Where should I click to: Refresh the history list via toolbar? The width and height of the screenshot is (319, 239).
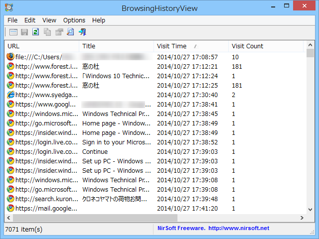pyautogui.click(x=35, y=32)
